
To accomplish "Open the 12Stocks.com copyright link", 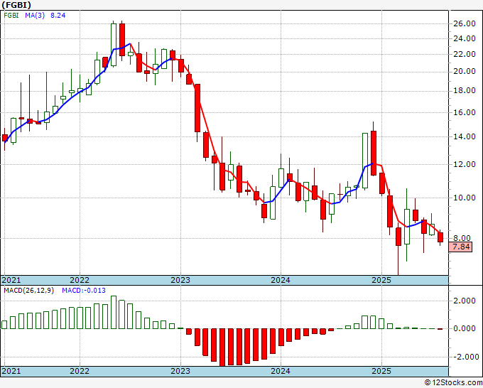I will (453, 382).
